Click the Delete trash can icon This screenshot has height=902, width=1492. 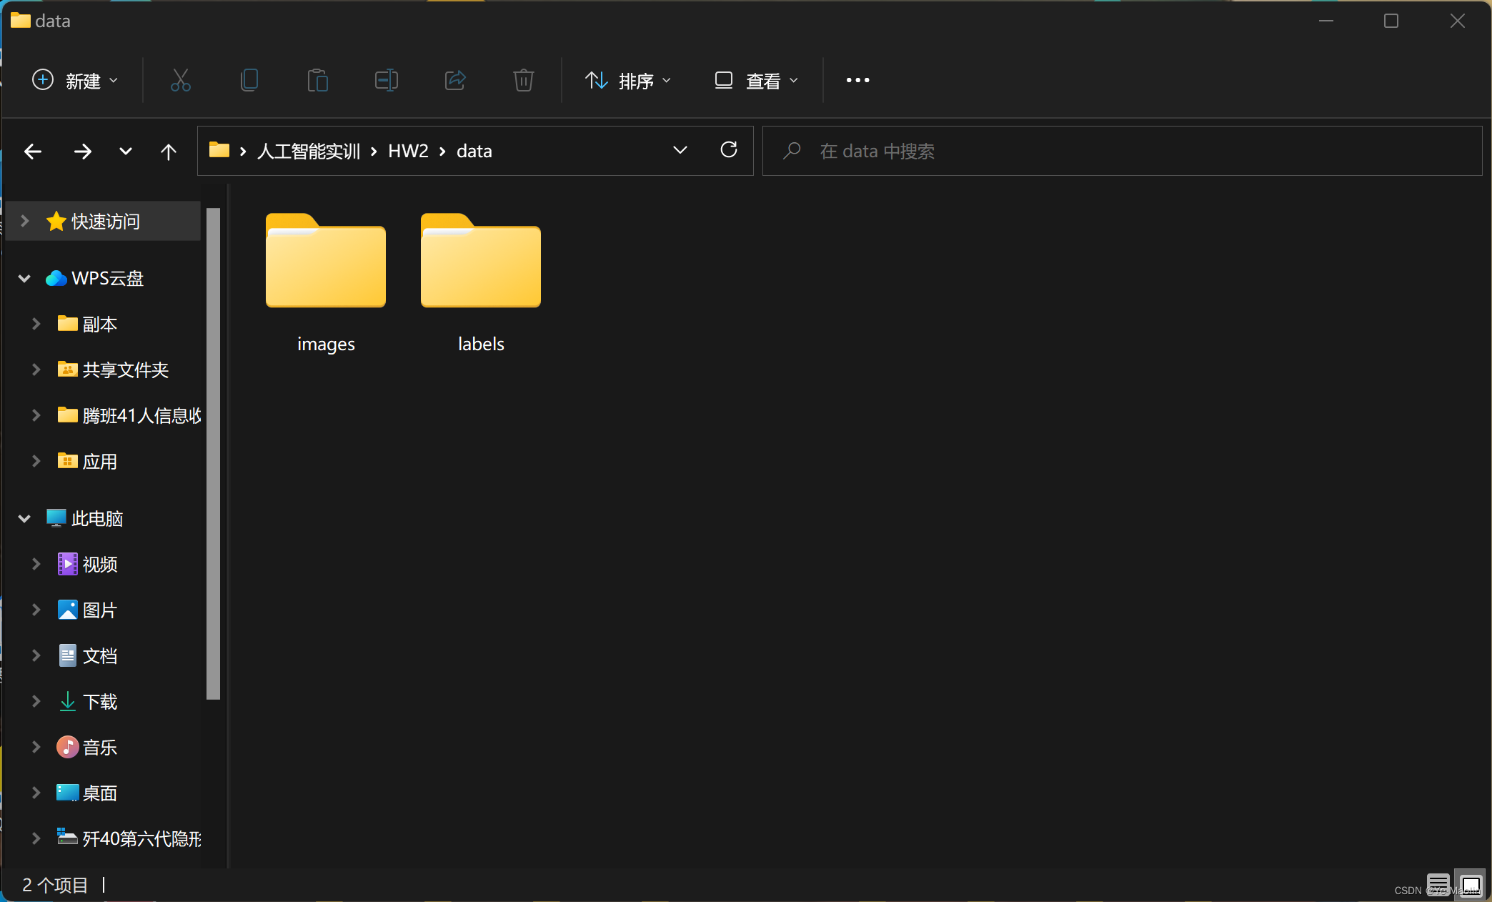point(523,80)
